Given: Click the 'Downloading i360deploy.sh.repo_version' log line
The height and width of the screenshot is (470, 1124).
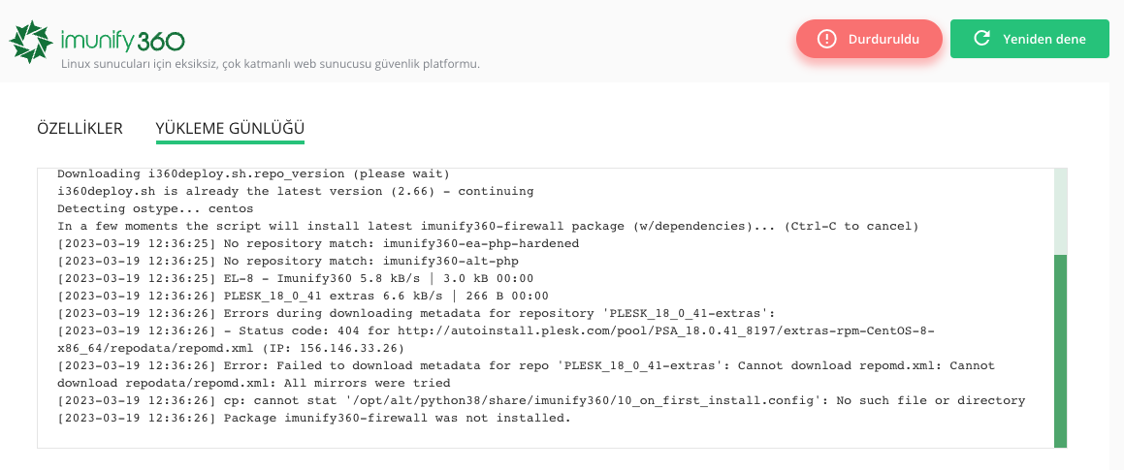Looking at the screenshot, I should coord(253,174).
